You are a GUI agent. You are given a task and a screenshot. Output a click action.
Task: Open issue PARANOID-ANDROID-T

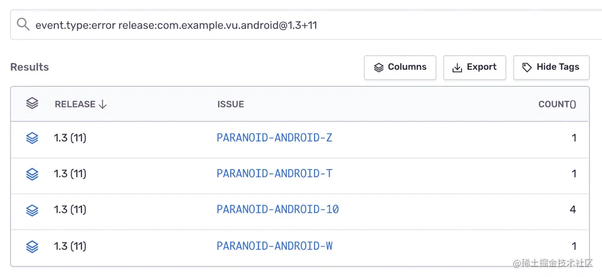click(274, 174)
